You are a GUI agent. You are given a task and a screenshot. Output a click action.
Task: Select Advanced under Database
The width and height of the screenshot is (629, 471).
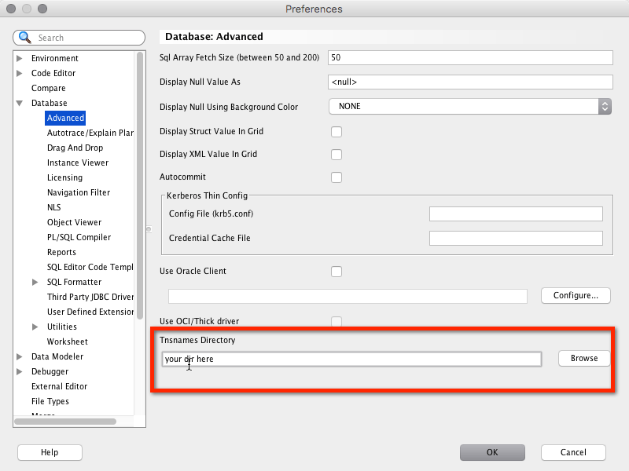pyautogui.click(x=65, y=119)
